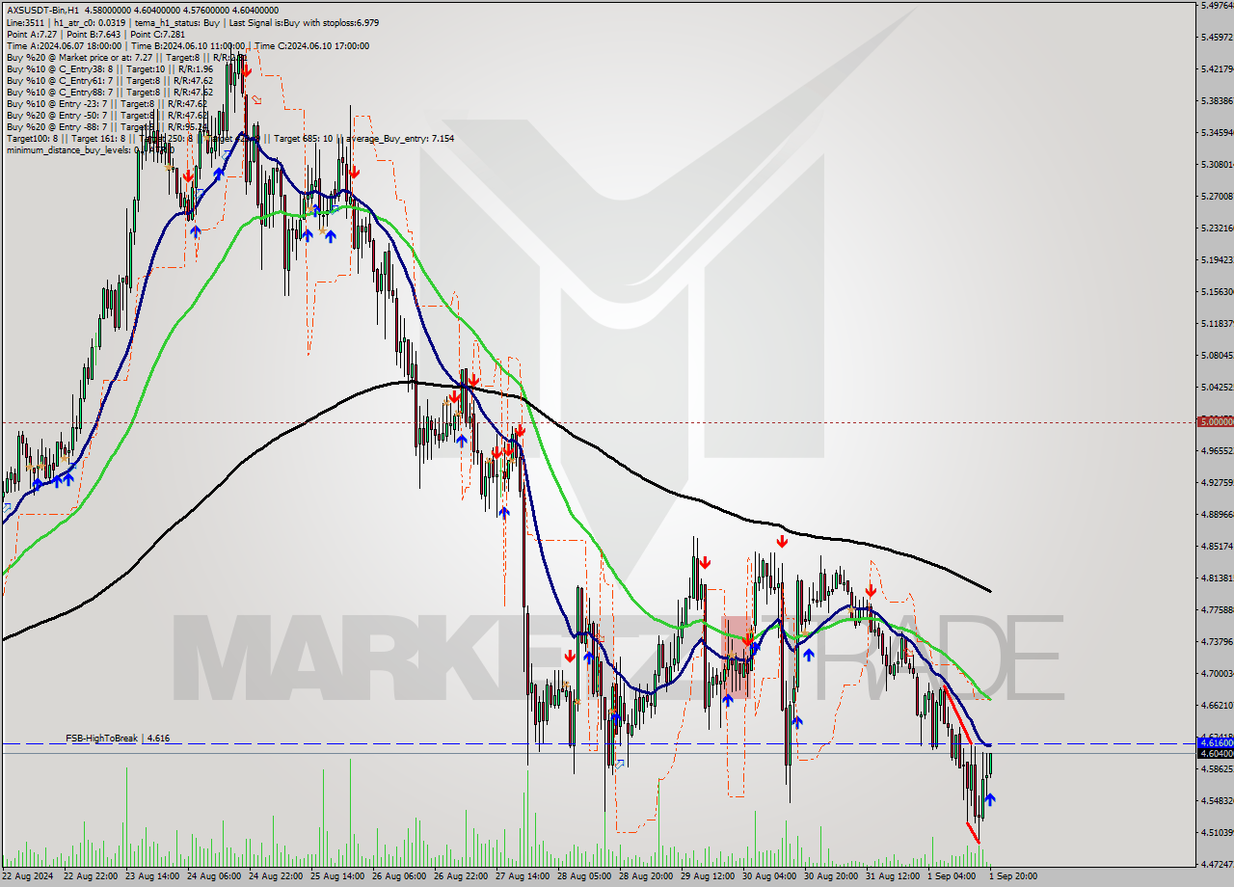
Task: Click the blue buy arrow under the latest candles
Action: pyautogui.click(x=990, y=799)
